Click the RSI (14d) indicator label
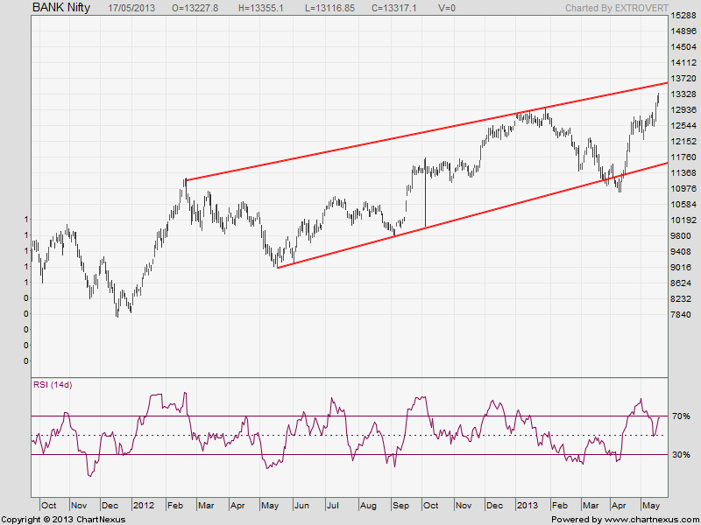Screen dimensions: 701x525 click(x=52, y=385)
